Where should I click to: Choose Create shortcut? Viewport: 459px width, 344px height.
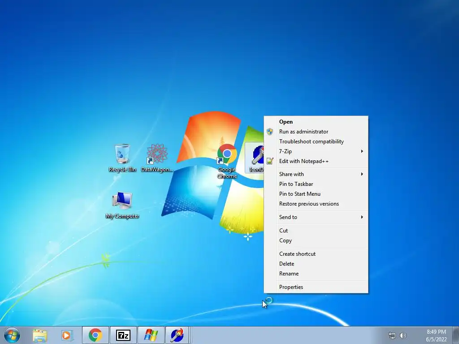(316, 254)
